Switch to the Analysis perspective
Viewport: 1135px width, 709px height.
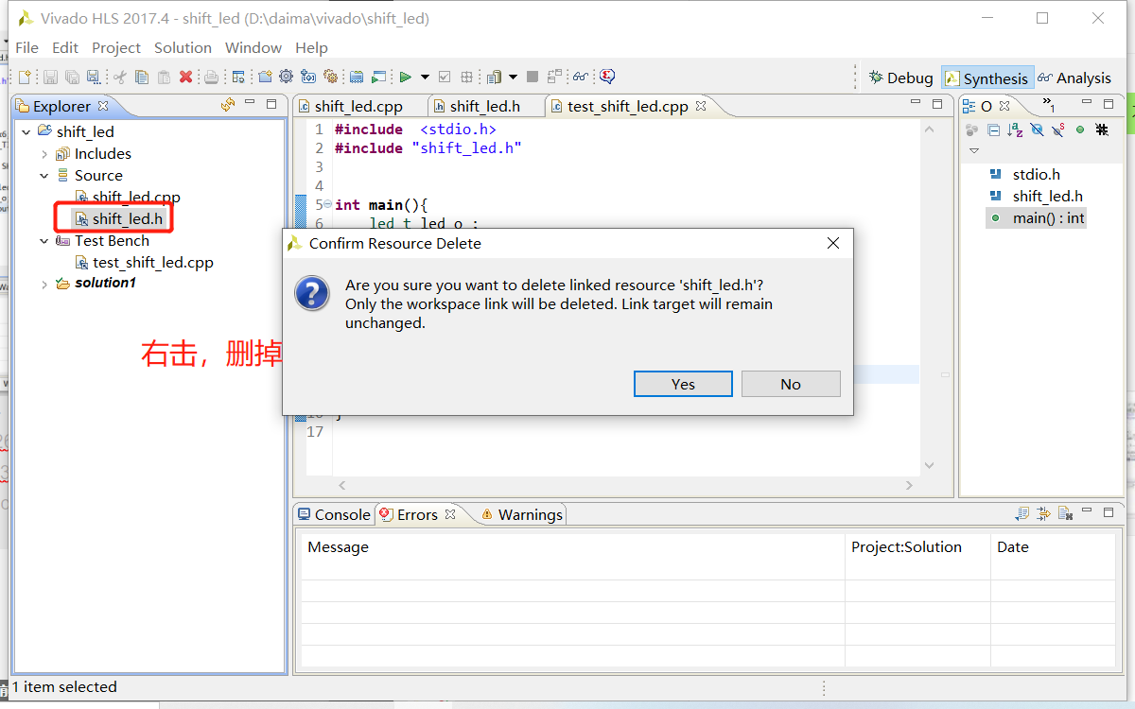pyautogui.click(x=1074, y=78)
